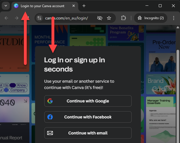Click the Google logo icon
Viewport: 180px width, 143px height.
50,101
